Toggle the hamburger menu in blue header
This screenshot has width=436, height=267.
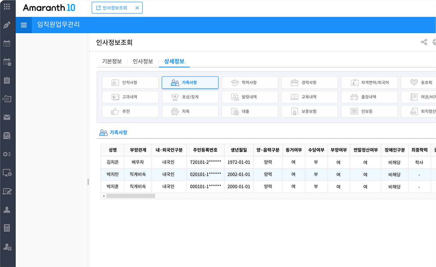pos(24,25)
